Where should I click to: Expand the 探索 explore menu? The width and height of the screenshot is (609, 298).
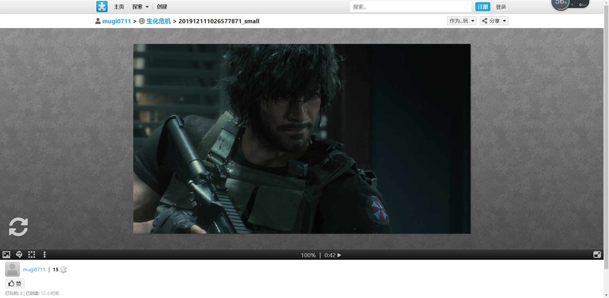[140, 7]
